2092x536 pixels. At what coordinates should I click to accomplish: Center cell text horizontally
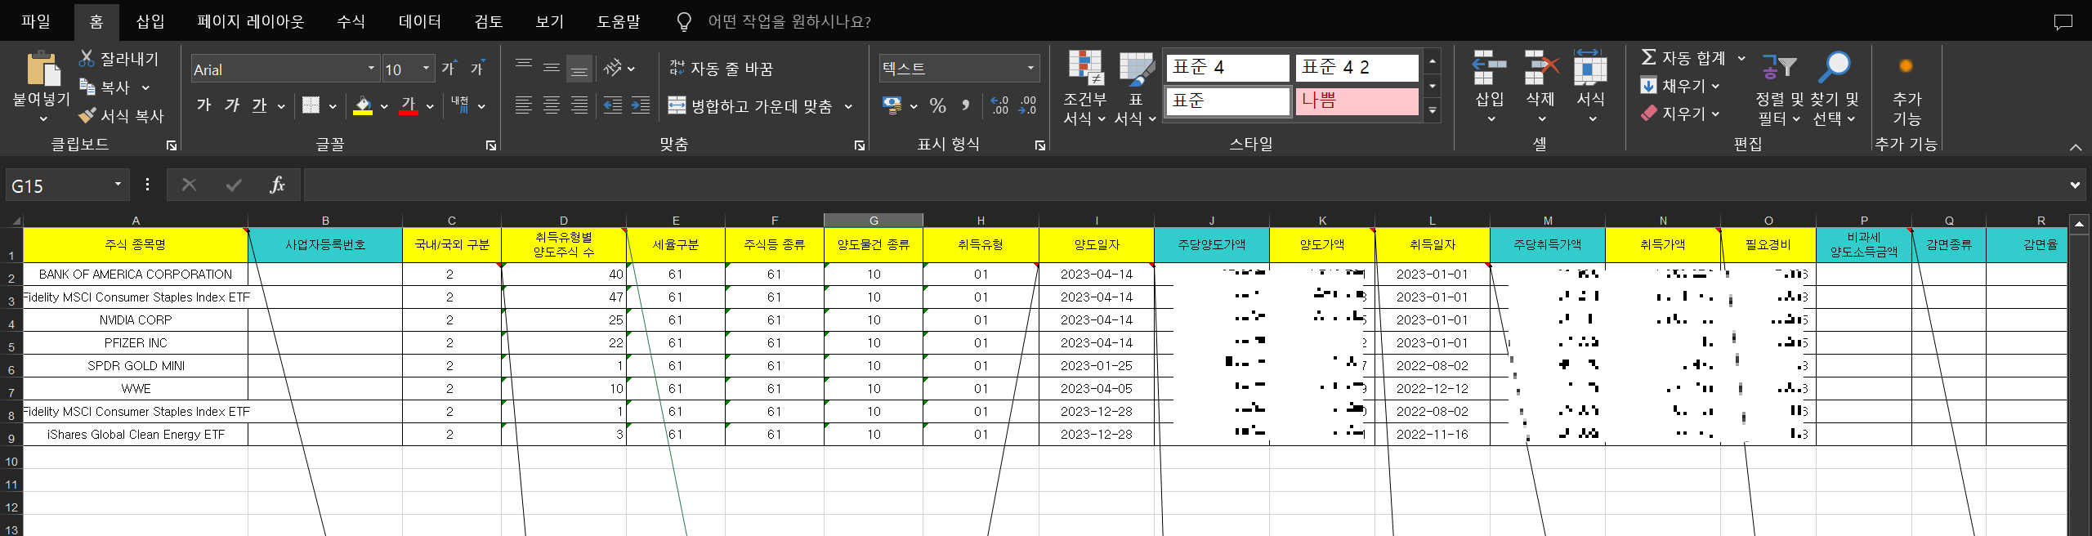[x=552, y=105]
